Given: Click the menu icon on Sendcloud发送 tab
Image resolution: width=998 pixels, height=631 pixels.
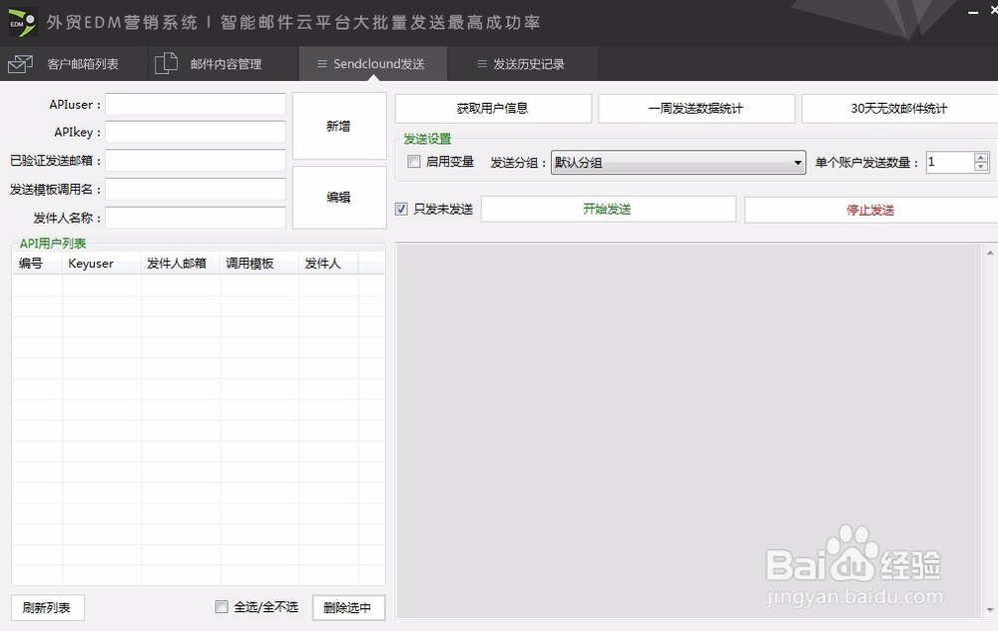Looking at the screenshot, I should pos(320,63).
